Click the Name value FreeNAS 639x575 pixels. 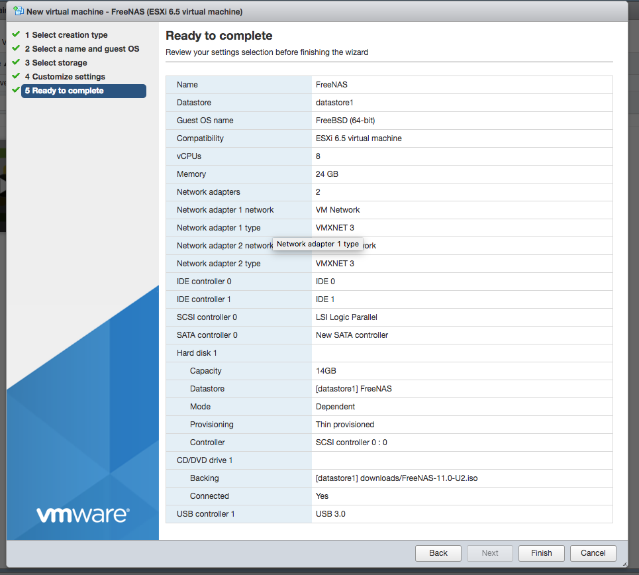[x=331, y=85]
